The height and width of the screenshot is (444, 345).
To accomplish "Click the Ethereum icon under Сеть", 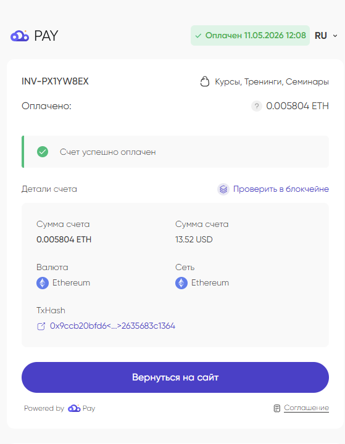I will 181,283.
